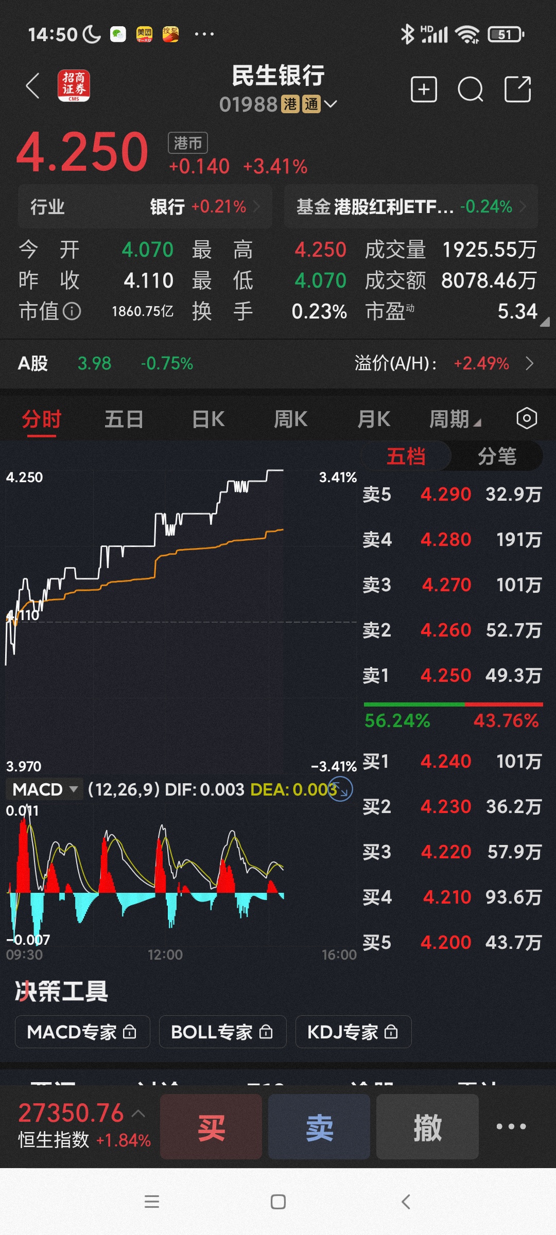Select 买5 row at 4.200
This screenshot has width=556, height=1235.
(x=452, y=942)
